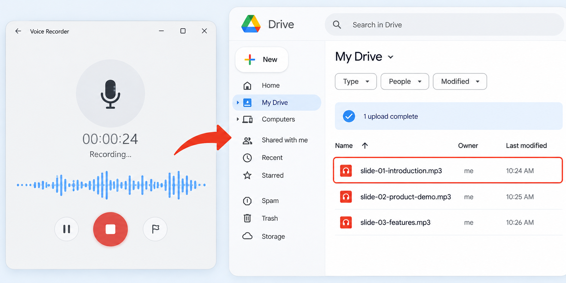Image resolution: width=566 pixels, height=283 pixels.
Task: Expand the My Drive tree arrow
Action: [x=238, y=102]
